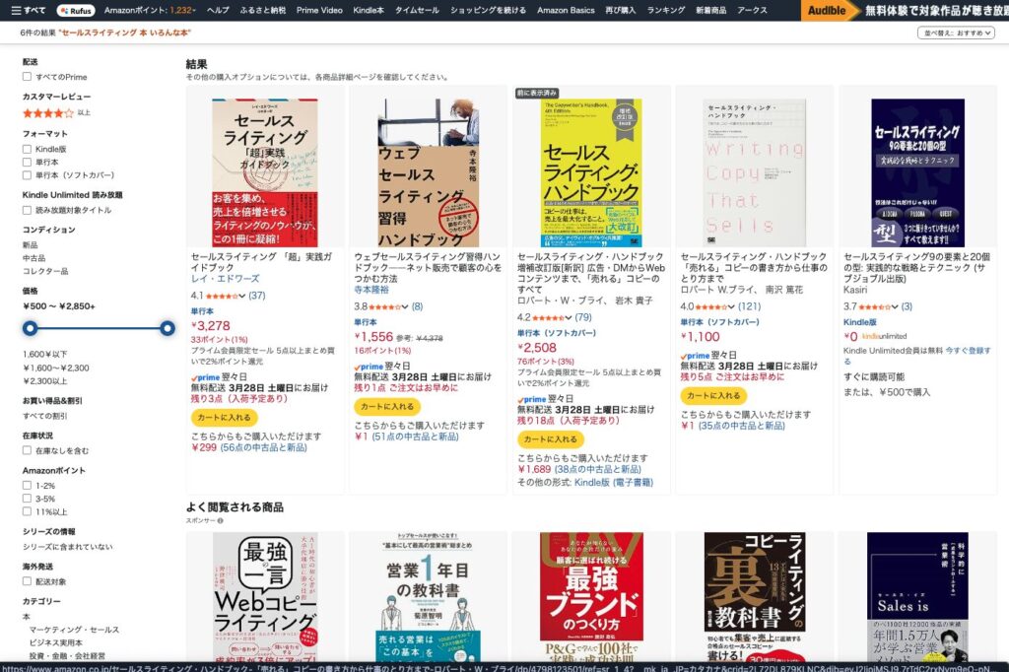The height and width of the screenshot is (672, 1009).
Task: Click the Audible banner logo
Action: coord(827,10)
